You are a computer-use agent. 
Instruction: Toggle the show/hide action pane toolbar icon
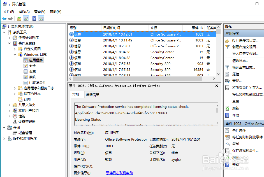pos(41,18)
